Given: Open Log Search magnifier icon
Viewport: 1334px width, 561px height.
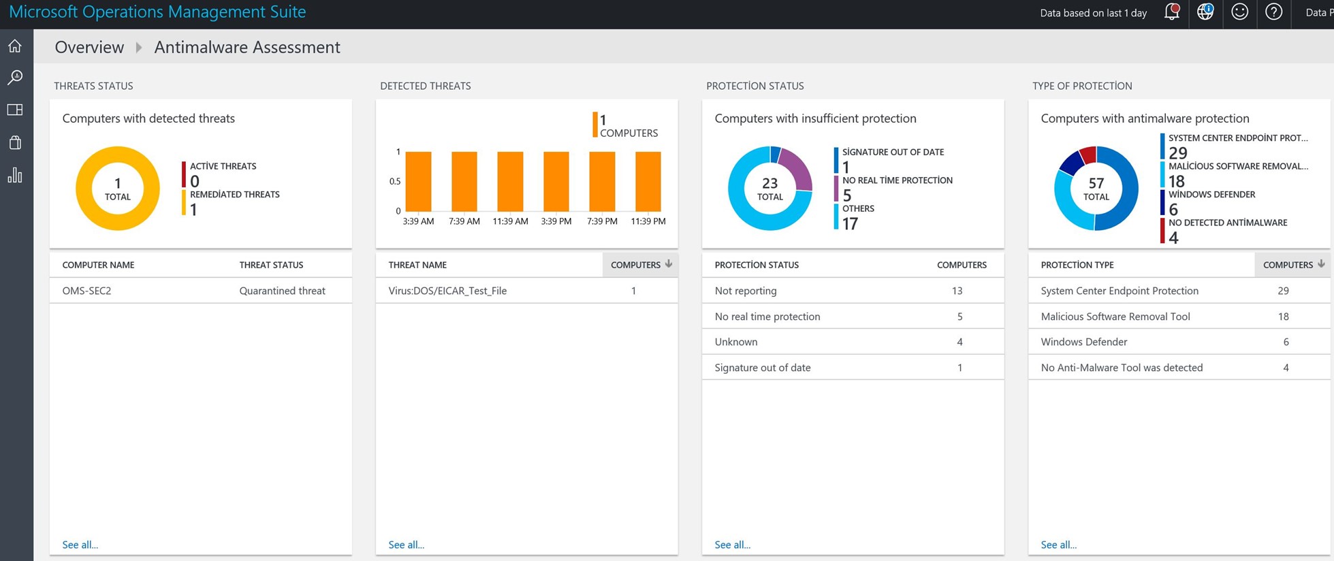Looking at the screenshot, I should (15, 78).
